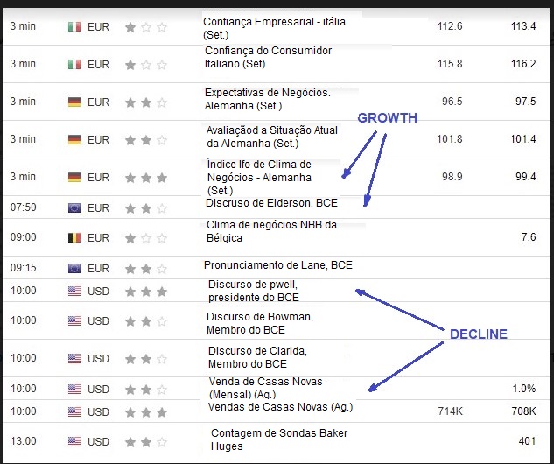Open event Contagem de Sondas Baker Huges
The width and height of the screenshot is (554, 464).
tap(279, 439)
